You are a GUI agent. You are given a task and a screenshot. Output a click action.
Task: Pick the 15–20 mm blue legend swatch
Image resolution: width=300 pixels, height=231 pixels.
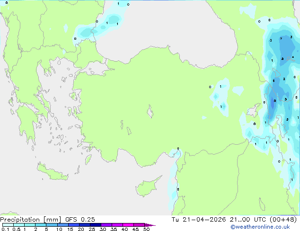[x=74, y=225]
